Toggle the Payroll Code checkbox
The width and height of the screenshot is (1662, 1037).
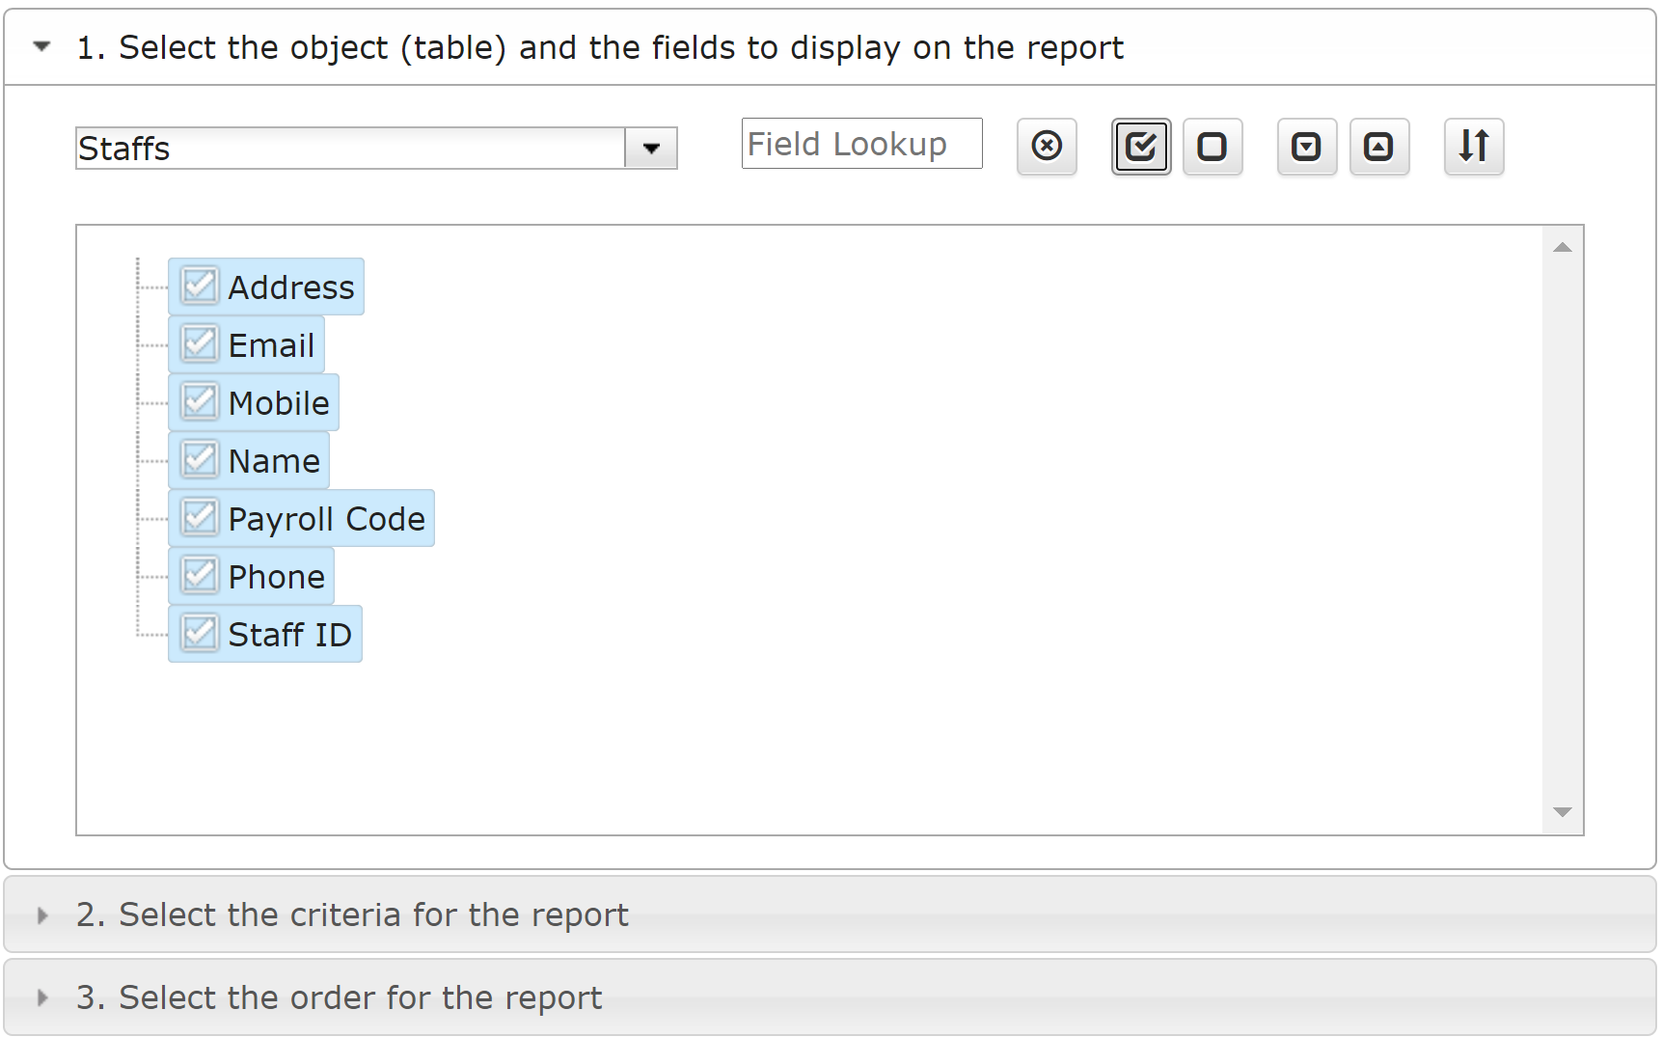pos(200,517)
